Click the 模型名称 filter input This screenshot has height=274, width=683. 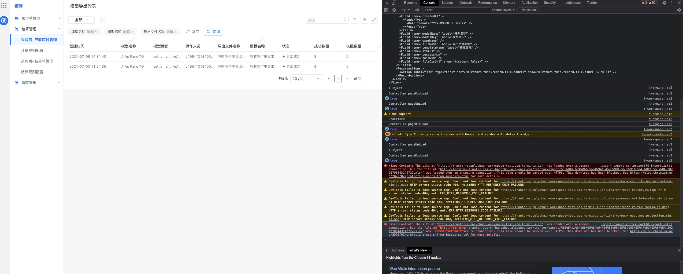pos(92,32)
